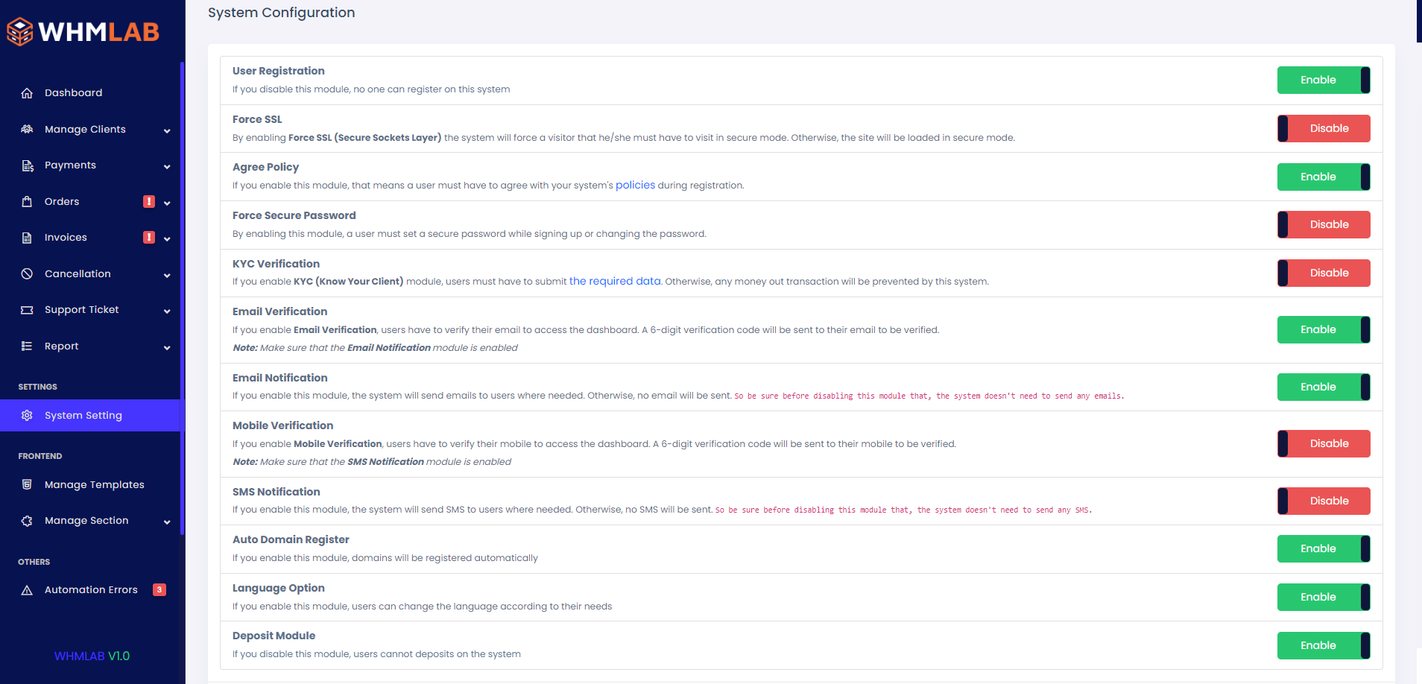Viewport: 1422px width, 684px height.
Task: Click the WHMLAB V1.0 version text
Action: click(x=92, y=656)
